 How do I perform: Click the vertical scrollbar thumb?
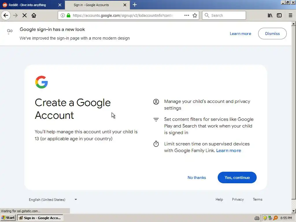tap(294, 113)
